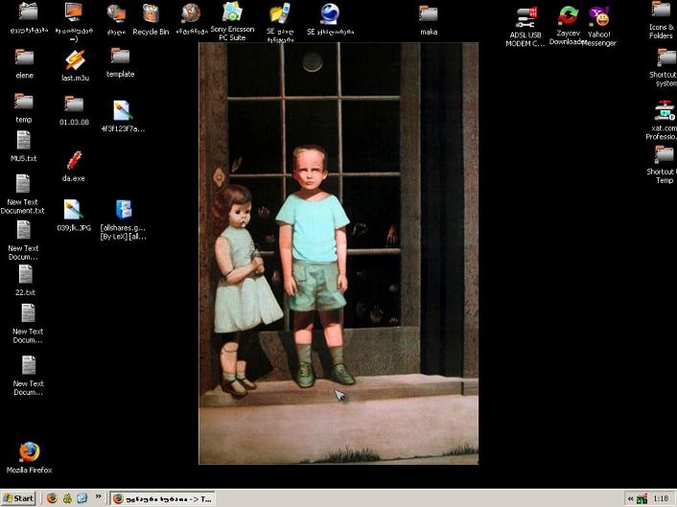This screenshot has width=677, height=507.
Task: Select the 22.txt text file
Action: [x=25, y=275]
